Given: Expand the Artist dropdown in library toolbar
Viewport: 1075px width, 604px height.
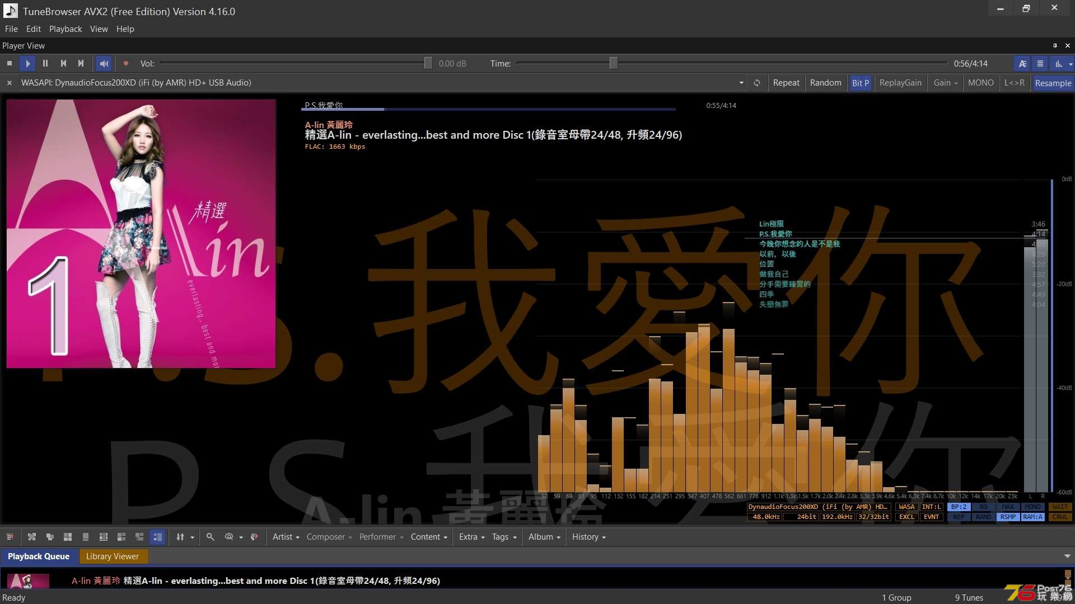Looking at the screenshot, I should [x=286, y=537].
